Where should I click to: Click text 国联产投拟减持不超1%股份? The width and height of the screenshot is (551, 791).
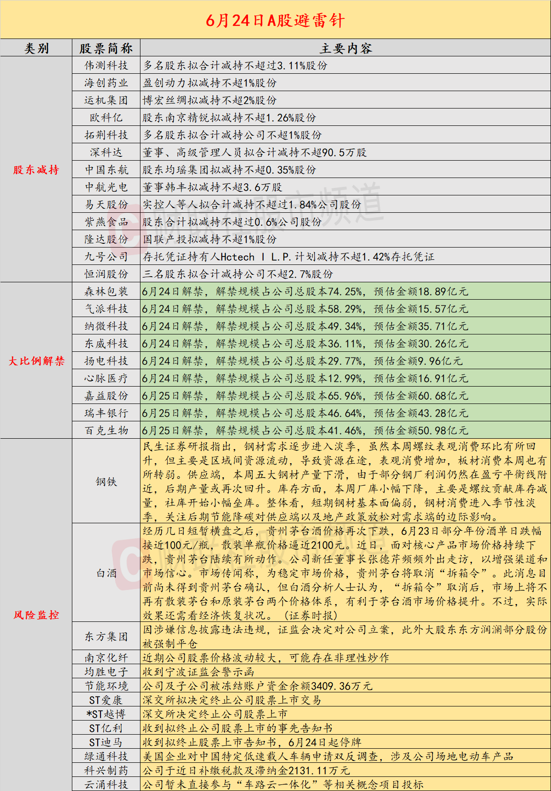point(210,239)
